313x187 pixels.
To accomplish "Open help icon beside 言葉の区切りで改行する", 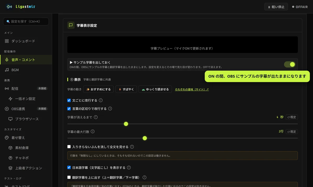I will [x=110, y=109].
